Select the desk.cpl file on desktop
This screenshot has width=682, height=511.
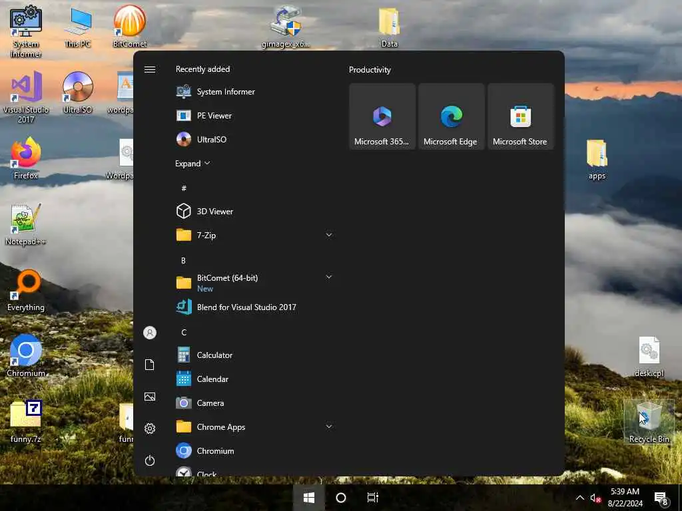point(649,357)
